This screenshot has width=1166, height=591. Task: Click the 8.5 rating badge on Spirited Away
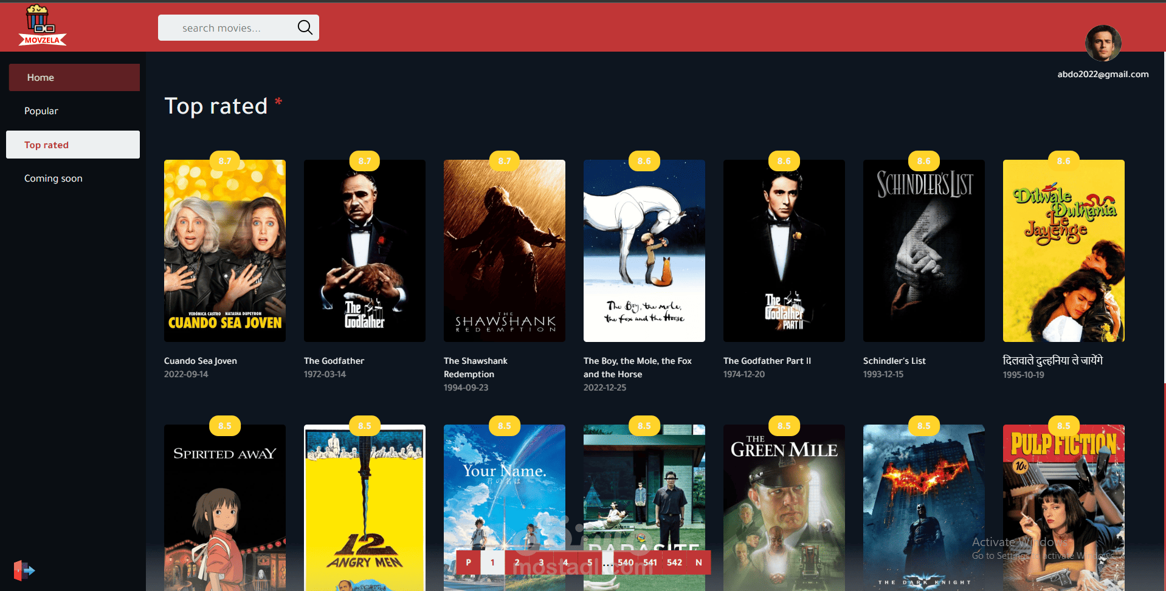(x=225, y=426)
